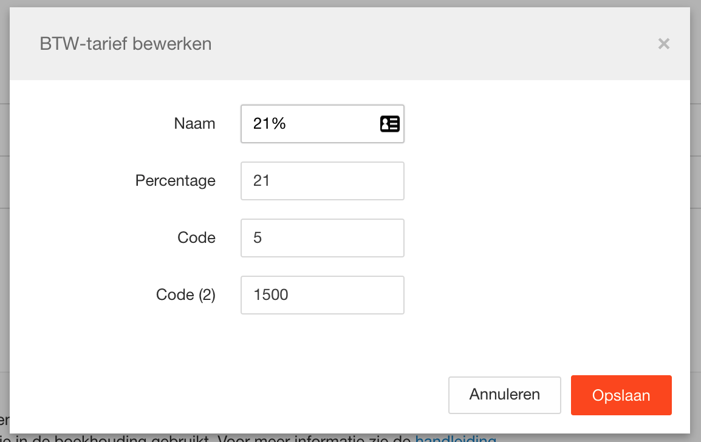Image resolution: width=701 pixels, height=442 pixels.
Task: Click the dimmed backdrop outside the dialog
Action: click(696, 243)
